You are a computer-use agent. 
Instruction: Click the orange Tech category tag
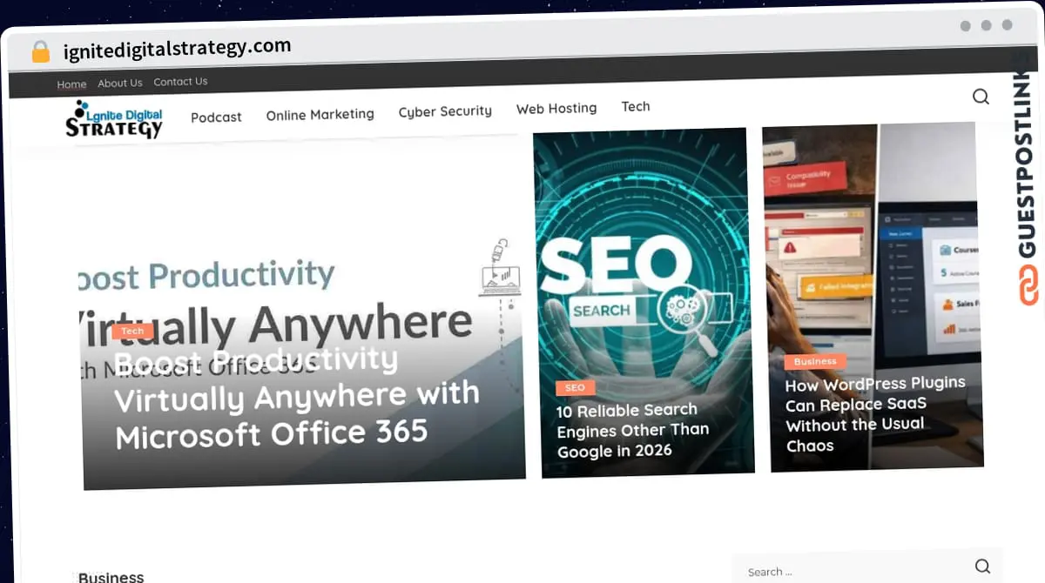[132, 331]
